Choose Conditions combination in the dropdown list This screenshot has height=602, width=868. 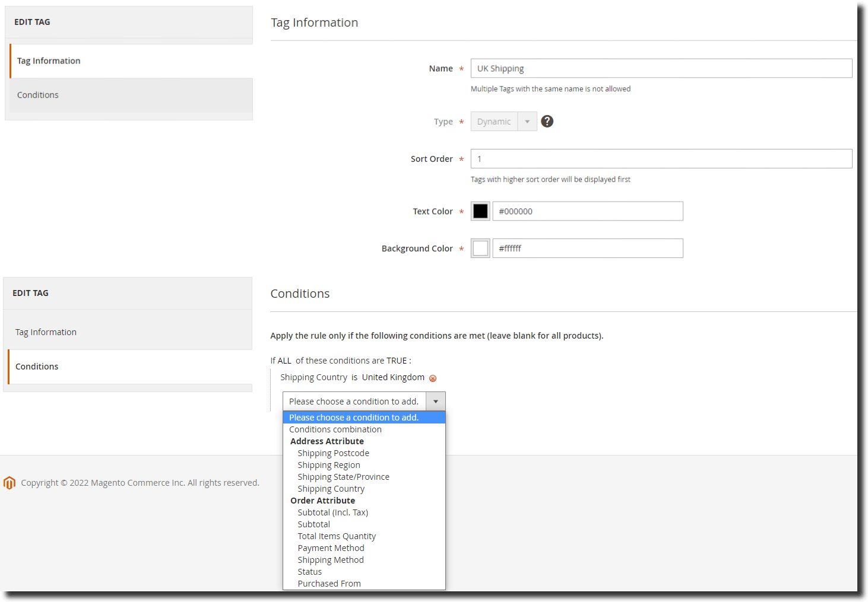pos(335,429)
